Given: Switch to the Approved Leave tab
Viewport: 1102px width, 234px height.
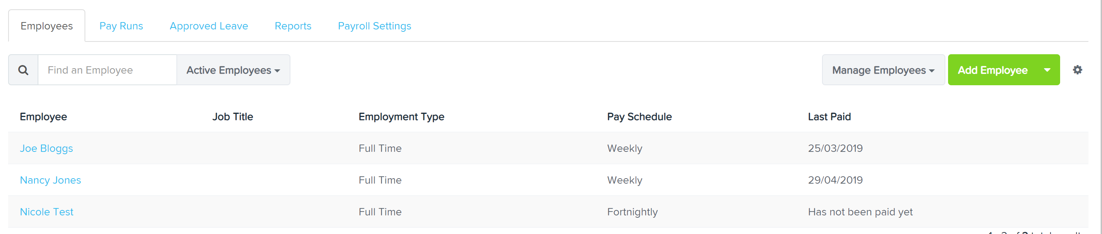Looking at the screenshot, I should pos(209,26).
